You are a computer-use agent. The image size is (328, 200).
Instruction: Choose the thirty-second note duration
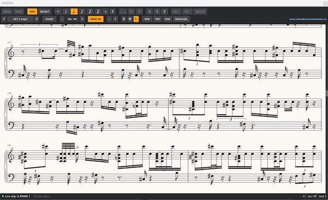(98, 11)
